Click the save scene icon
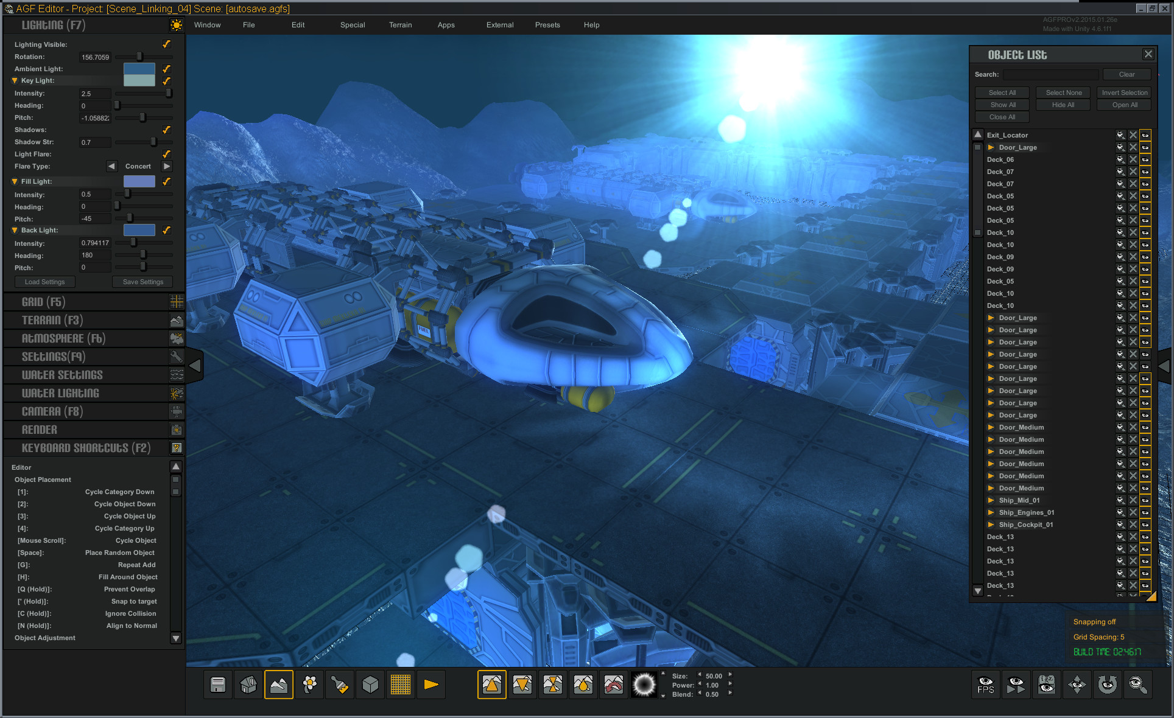 [217, 685]
